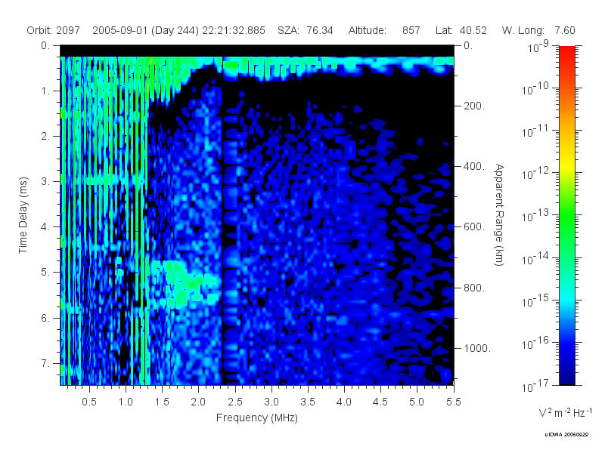Click the green band of color scale
Screen dimensions: 605x453
[567, 216]
